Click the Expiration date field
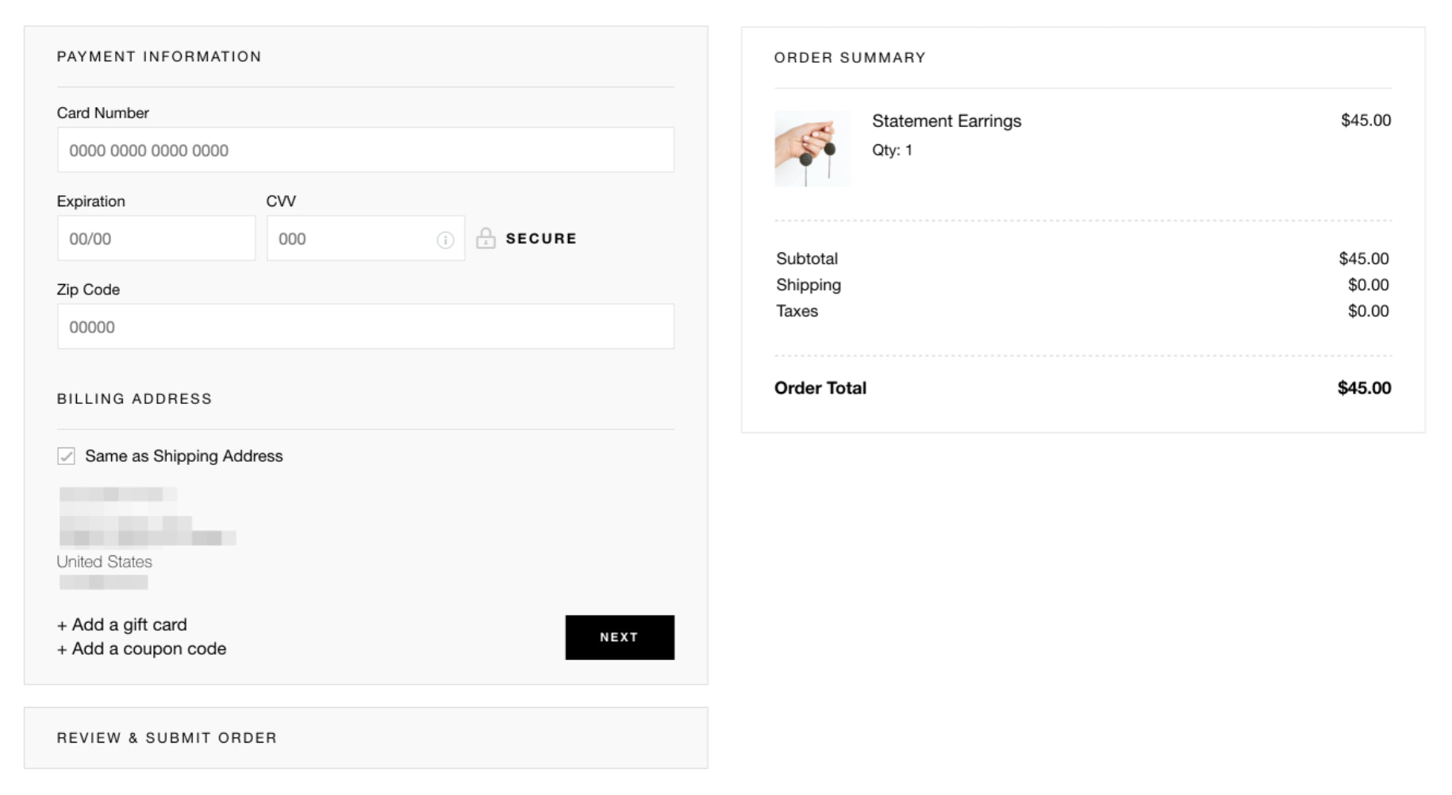 (156, 237)
